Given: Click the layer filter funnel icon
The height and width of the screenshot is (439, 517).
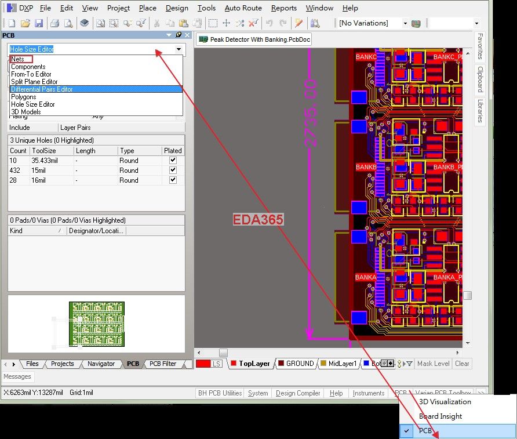Looking at the screenshot, I should click(409, 364).
